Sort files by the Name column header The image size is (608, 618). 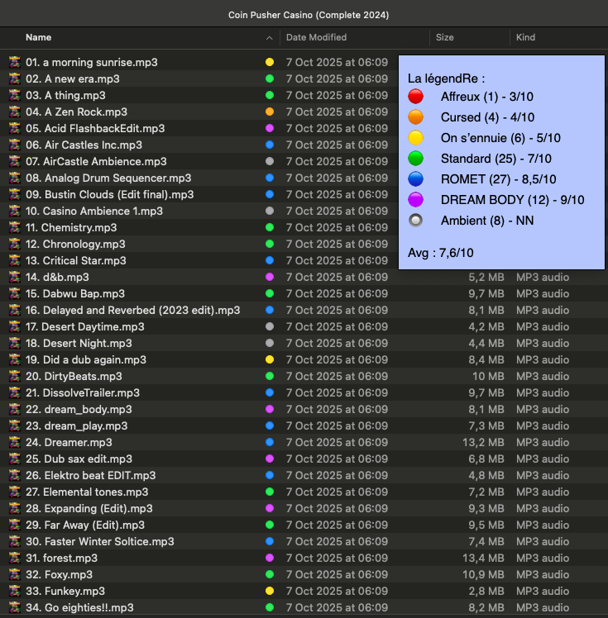[x=38, y=37]
